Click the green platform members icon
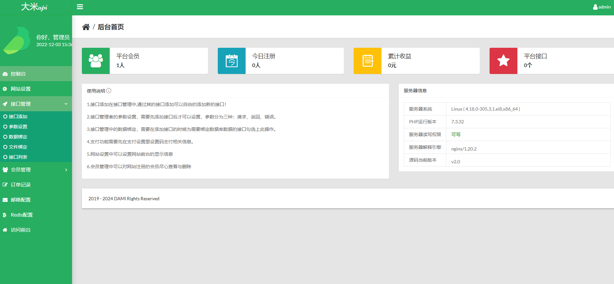 pyautogui.click(x=96, y=61)
